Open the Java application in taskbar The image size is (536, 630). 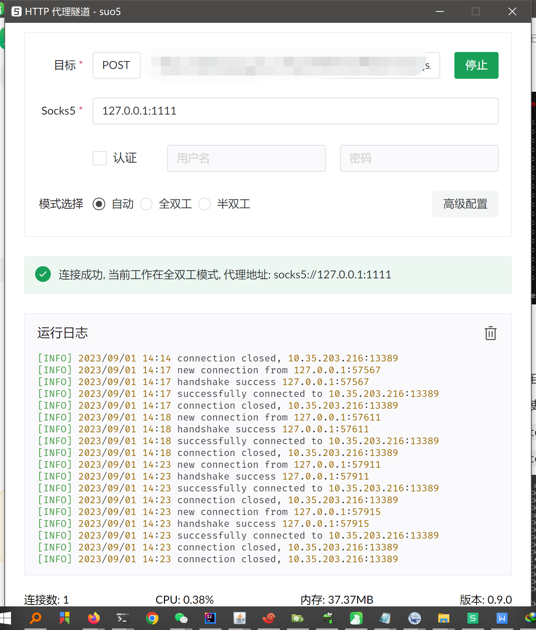click(x=240, y=618)
